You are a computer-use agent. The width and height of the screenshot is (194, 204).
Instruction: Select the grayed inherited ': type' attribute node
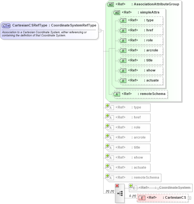click(x=128, y=107)
